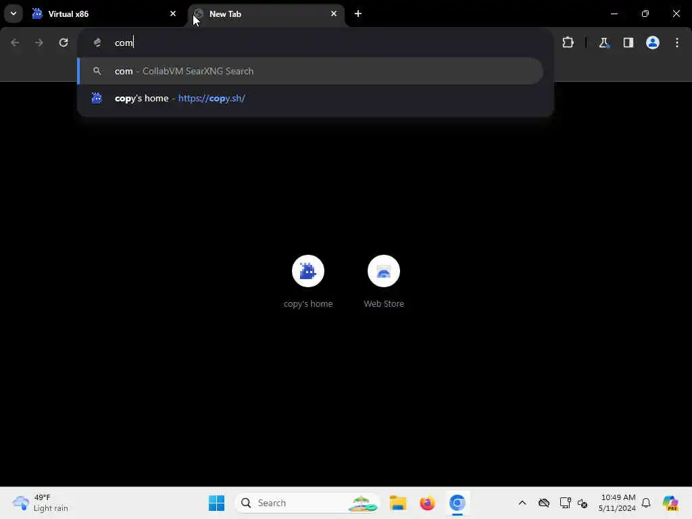The width and height of the screenshot is (692, 519).
Task: Close the Virtual x86 tab
Action: (173, 14)
